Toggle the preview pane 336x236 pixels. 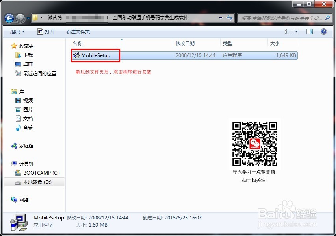(310, 32)
